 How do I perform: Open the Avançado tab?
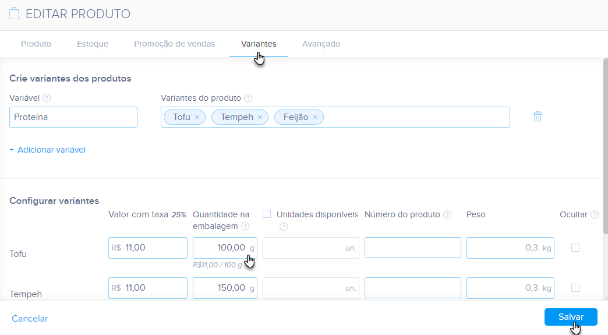[x=321, y=44]
